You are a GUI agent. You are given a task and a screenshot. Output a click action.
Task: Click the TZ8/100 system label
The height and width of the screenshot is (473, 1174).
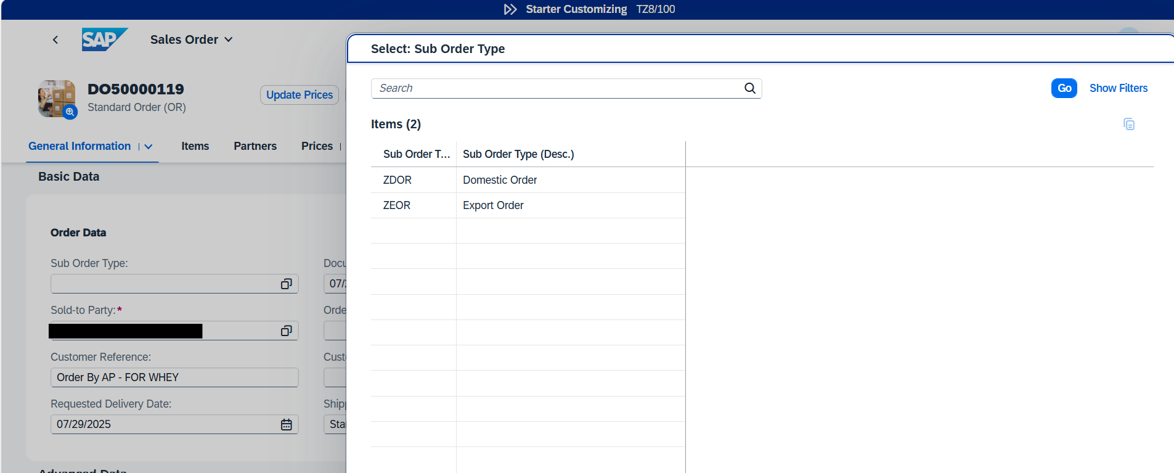tap(656, 9)
